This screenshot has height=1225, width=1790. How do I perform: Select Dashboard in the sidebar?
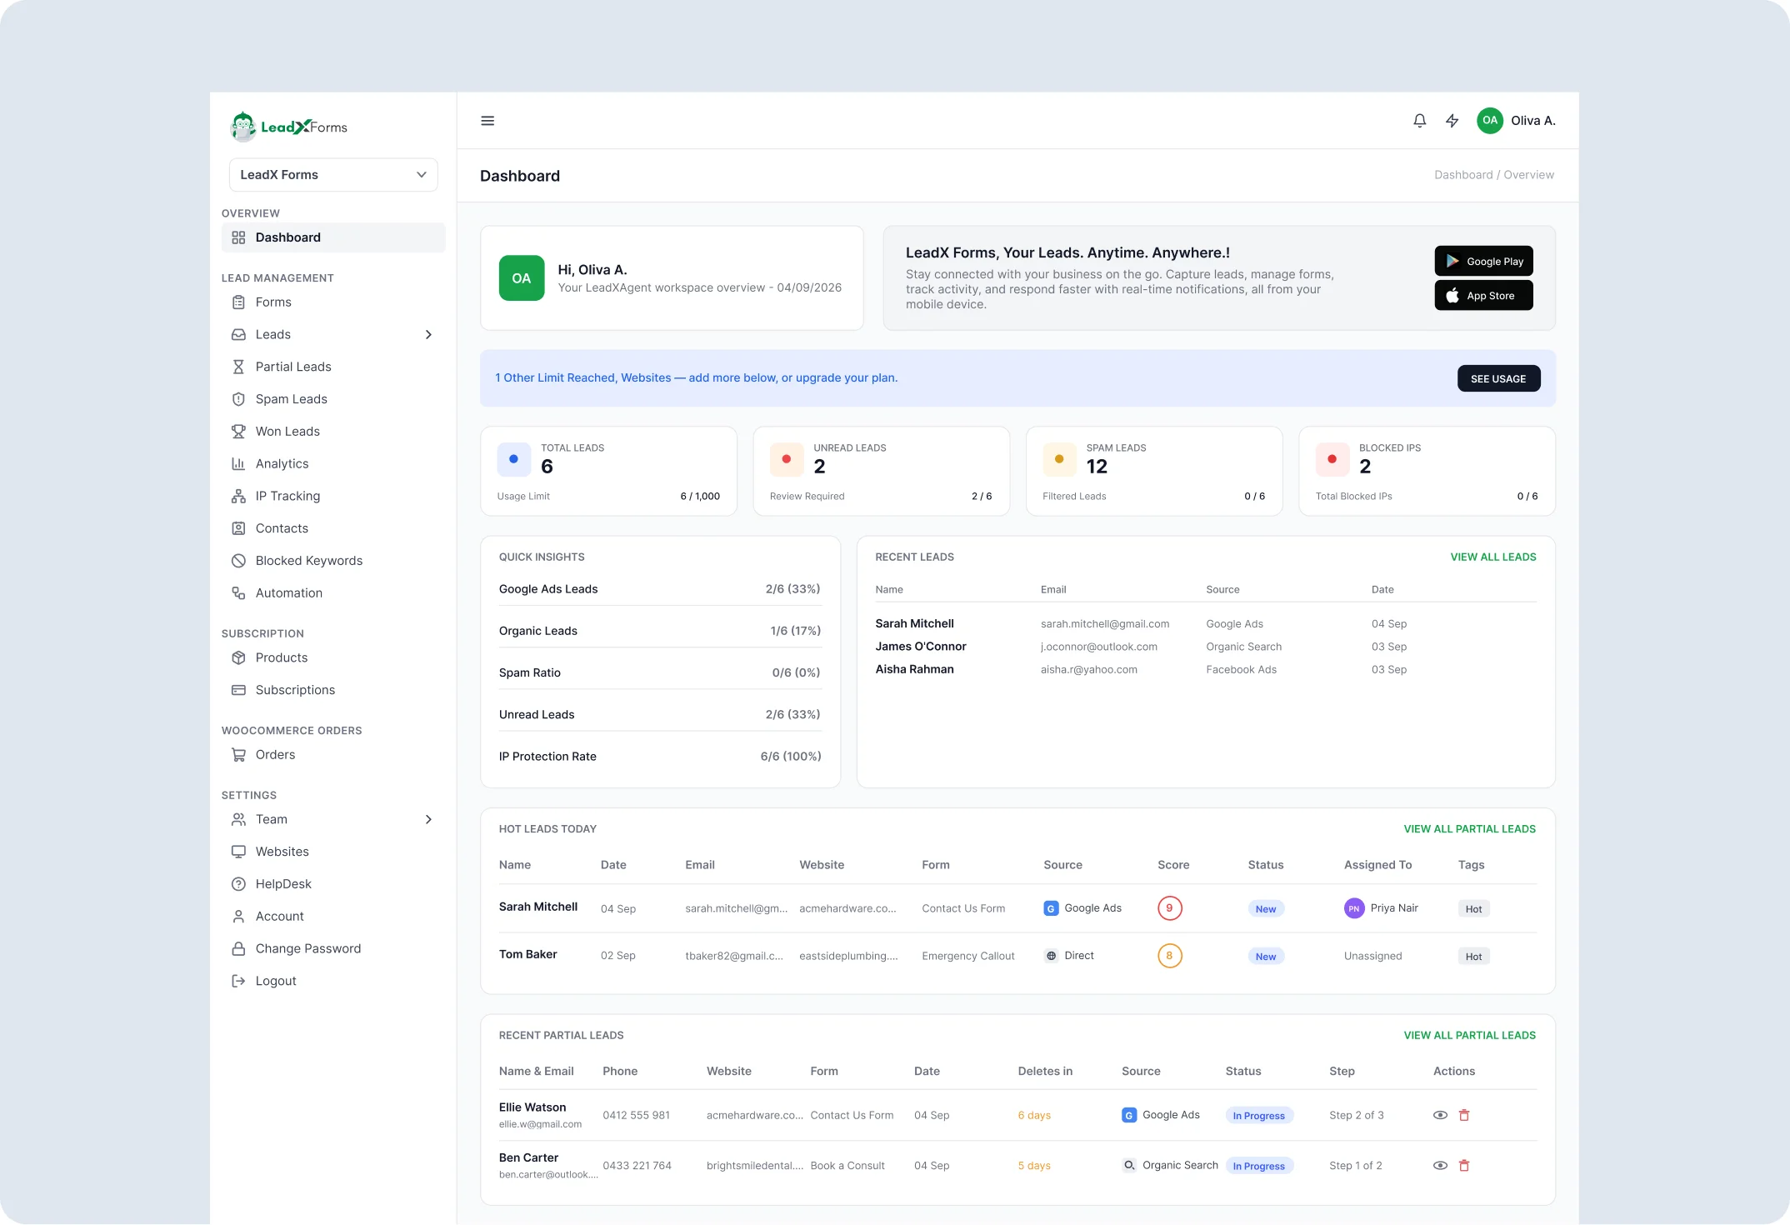coord(333,237)
